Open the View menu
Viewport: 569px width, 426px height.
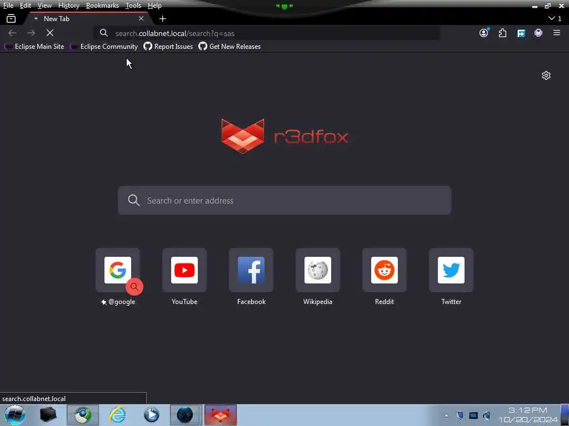tap(44, 6)
